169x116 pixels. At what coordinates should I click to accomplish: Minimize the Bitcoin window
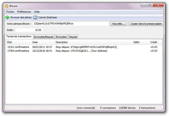[x=144, y=5]
